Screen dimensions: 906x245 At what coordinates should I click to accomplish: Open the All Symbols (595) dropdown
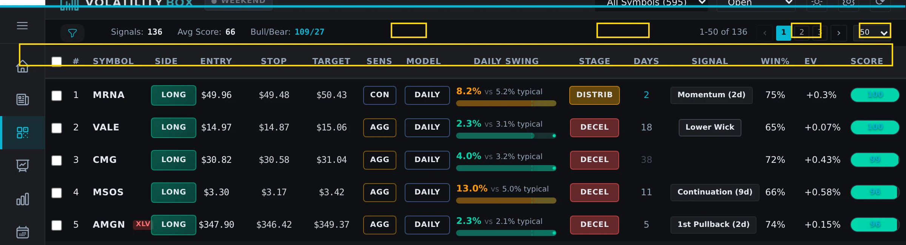point(652,4)
